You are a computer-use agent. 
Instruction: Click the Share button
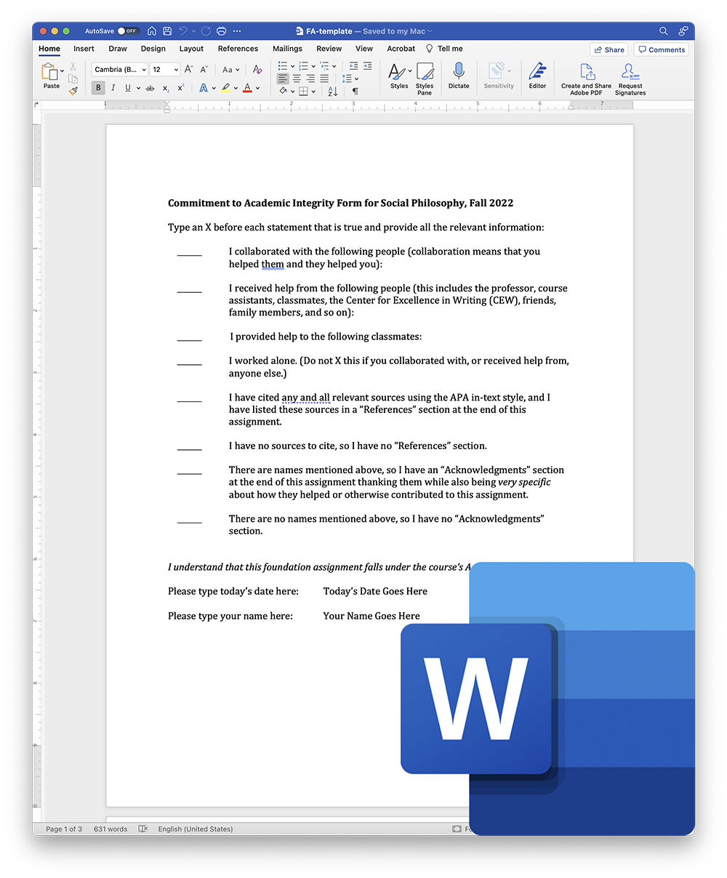pos(609,49)
